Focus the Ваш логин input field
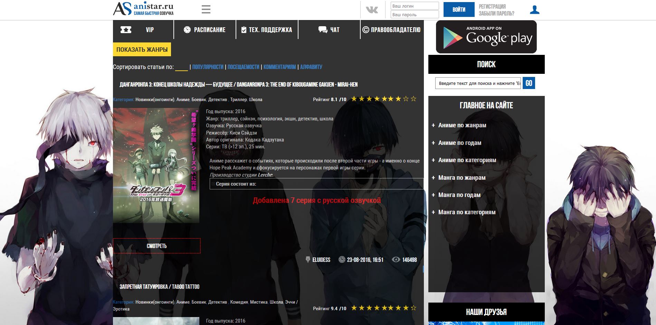The width and height of the screenshot is (656, 325). point(415,6)
